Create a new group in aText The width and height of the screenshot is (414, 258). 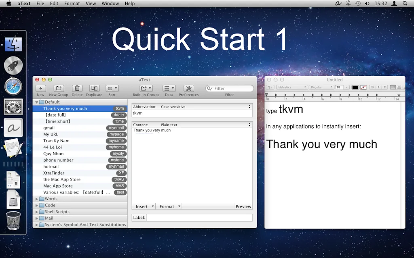[58, 89]
